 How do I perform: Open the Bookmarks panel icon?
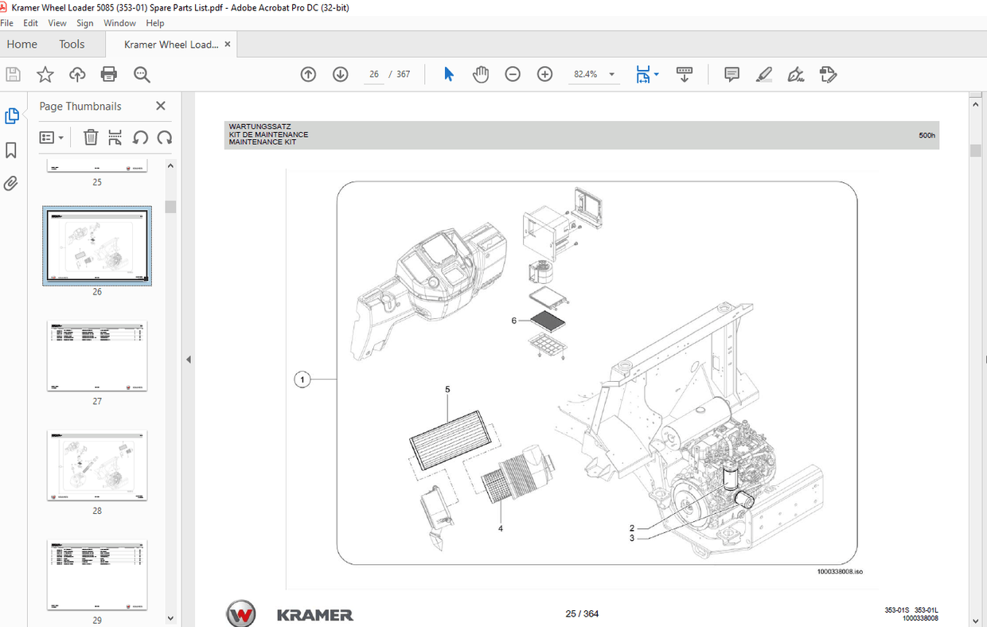click(x=12, y=149)
